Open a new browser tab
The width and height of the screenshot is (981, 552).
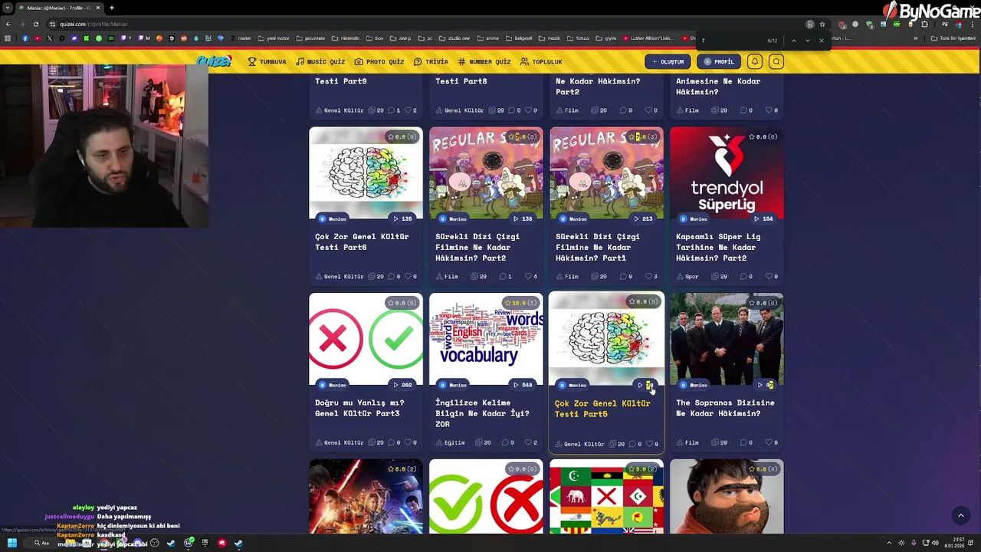click(111, 8)
